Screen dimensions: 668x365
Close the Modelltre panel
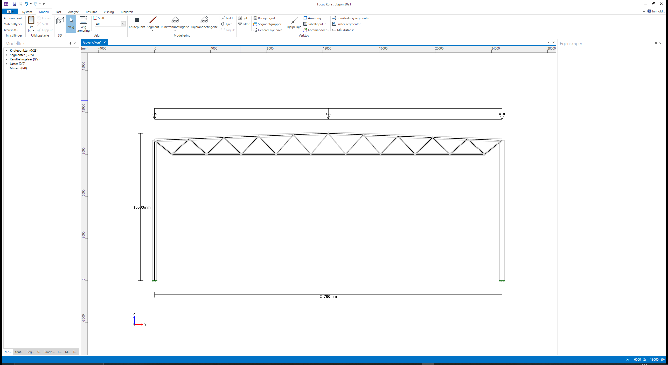point(75,43)
